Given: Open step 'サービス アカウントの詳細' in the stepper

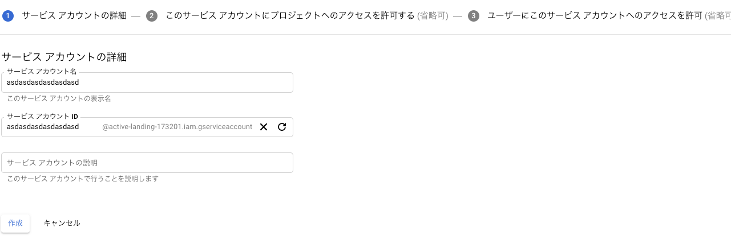Looking at the screenshot, I should point(74,16).
